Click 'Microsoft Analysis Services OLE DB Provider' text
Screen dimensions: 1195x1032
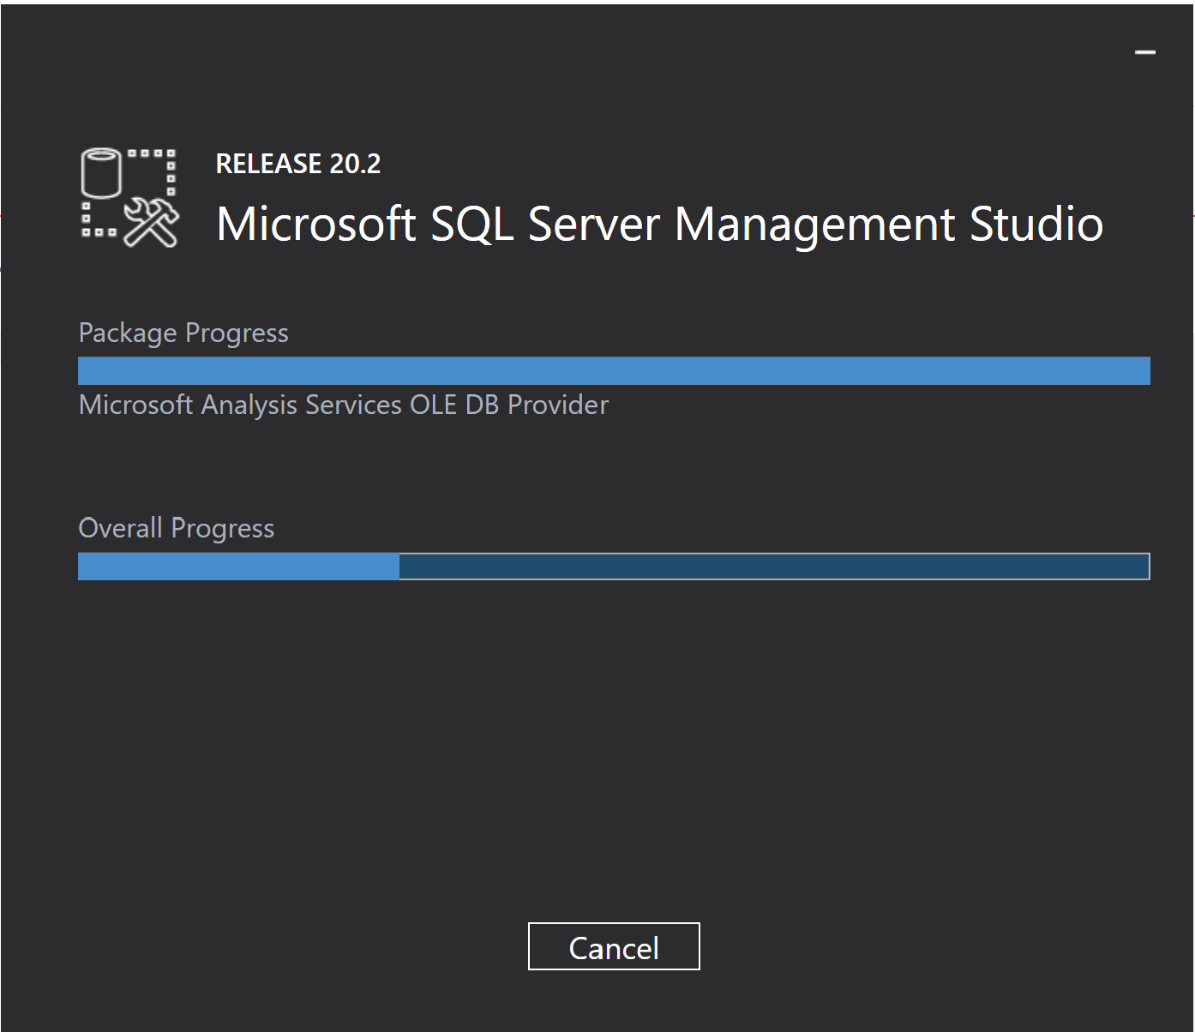pos(344,405)
